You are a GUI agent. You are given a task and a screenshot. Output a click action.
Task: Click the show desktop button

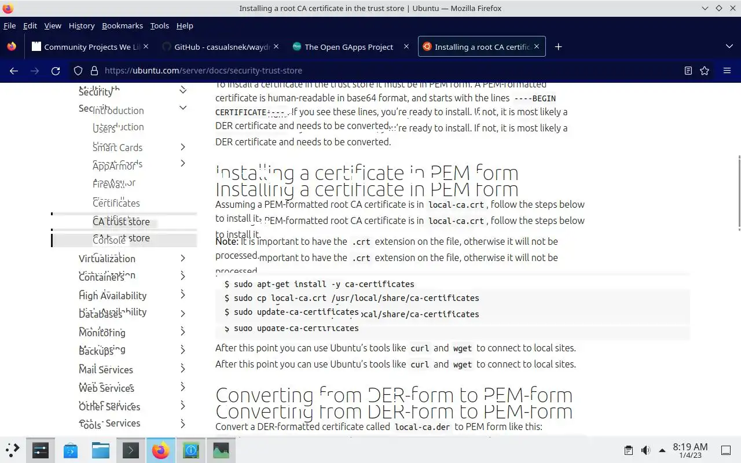[726, 450]
